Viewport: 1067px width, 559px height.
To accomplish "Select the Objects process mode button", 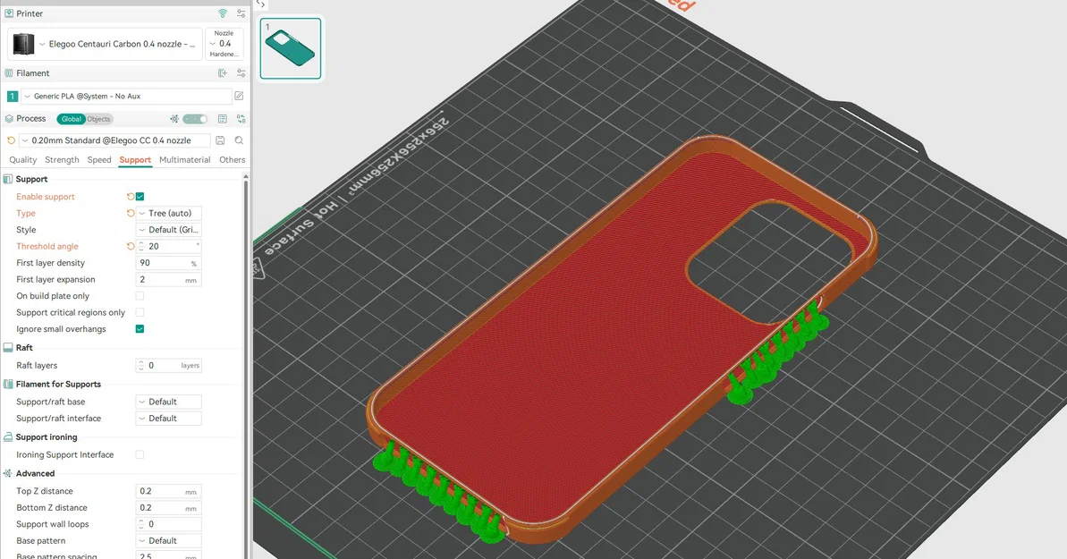I will (x=98, y=118).
